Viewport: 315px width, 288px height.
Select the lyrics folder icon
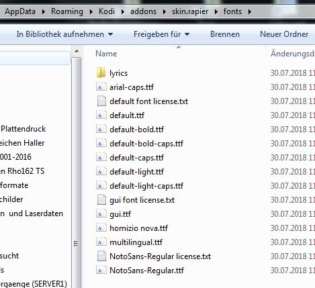pyautogui.click(x=101, y=73)
